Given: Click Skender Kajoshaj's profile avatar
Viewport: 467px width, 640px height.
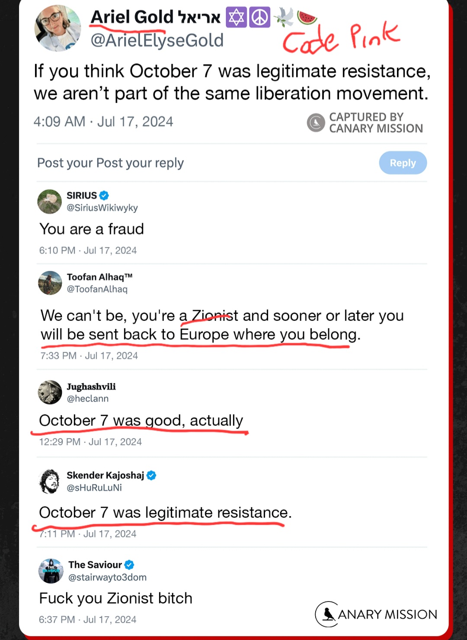Looking at the screenshot, I should [x=50, y=481].
